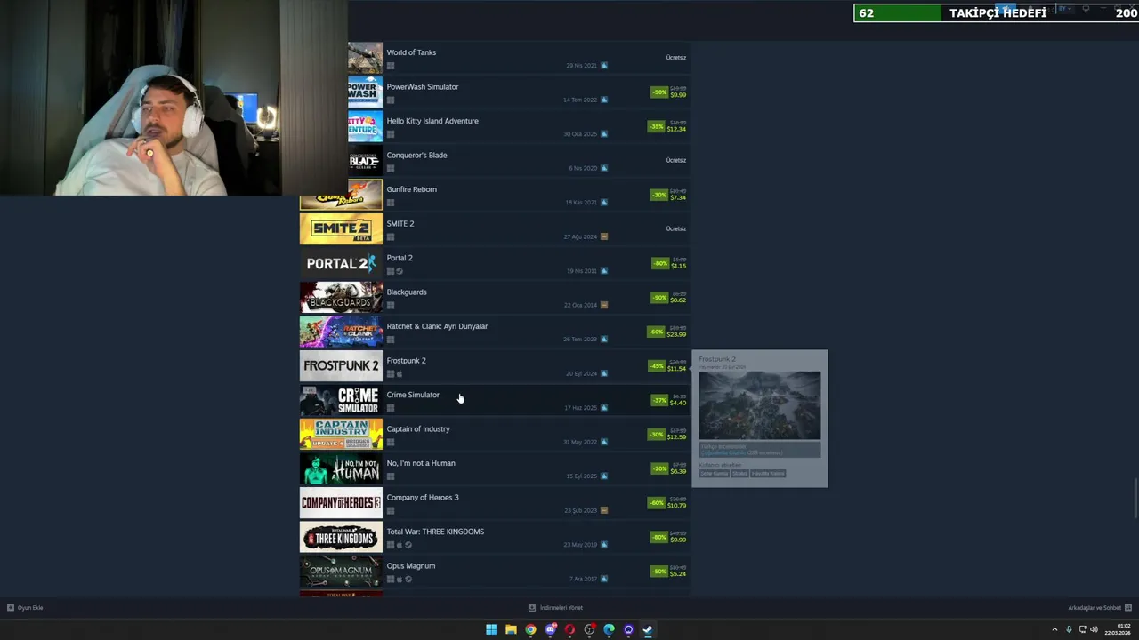The height and width of the screenshot is (640, 1139).
Task: Click the release date 26 Tem 2023
Action: click(580, 340)
